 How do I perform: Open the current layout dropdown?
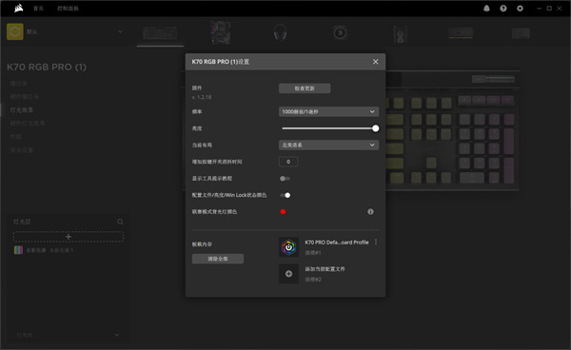(x=328, y=146)
